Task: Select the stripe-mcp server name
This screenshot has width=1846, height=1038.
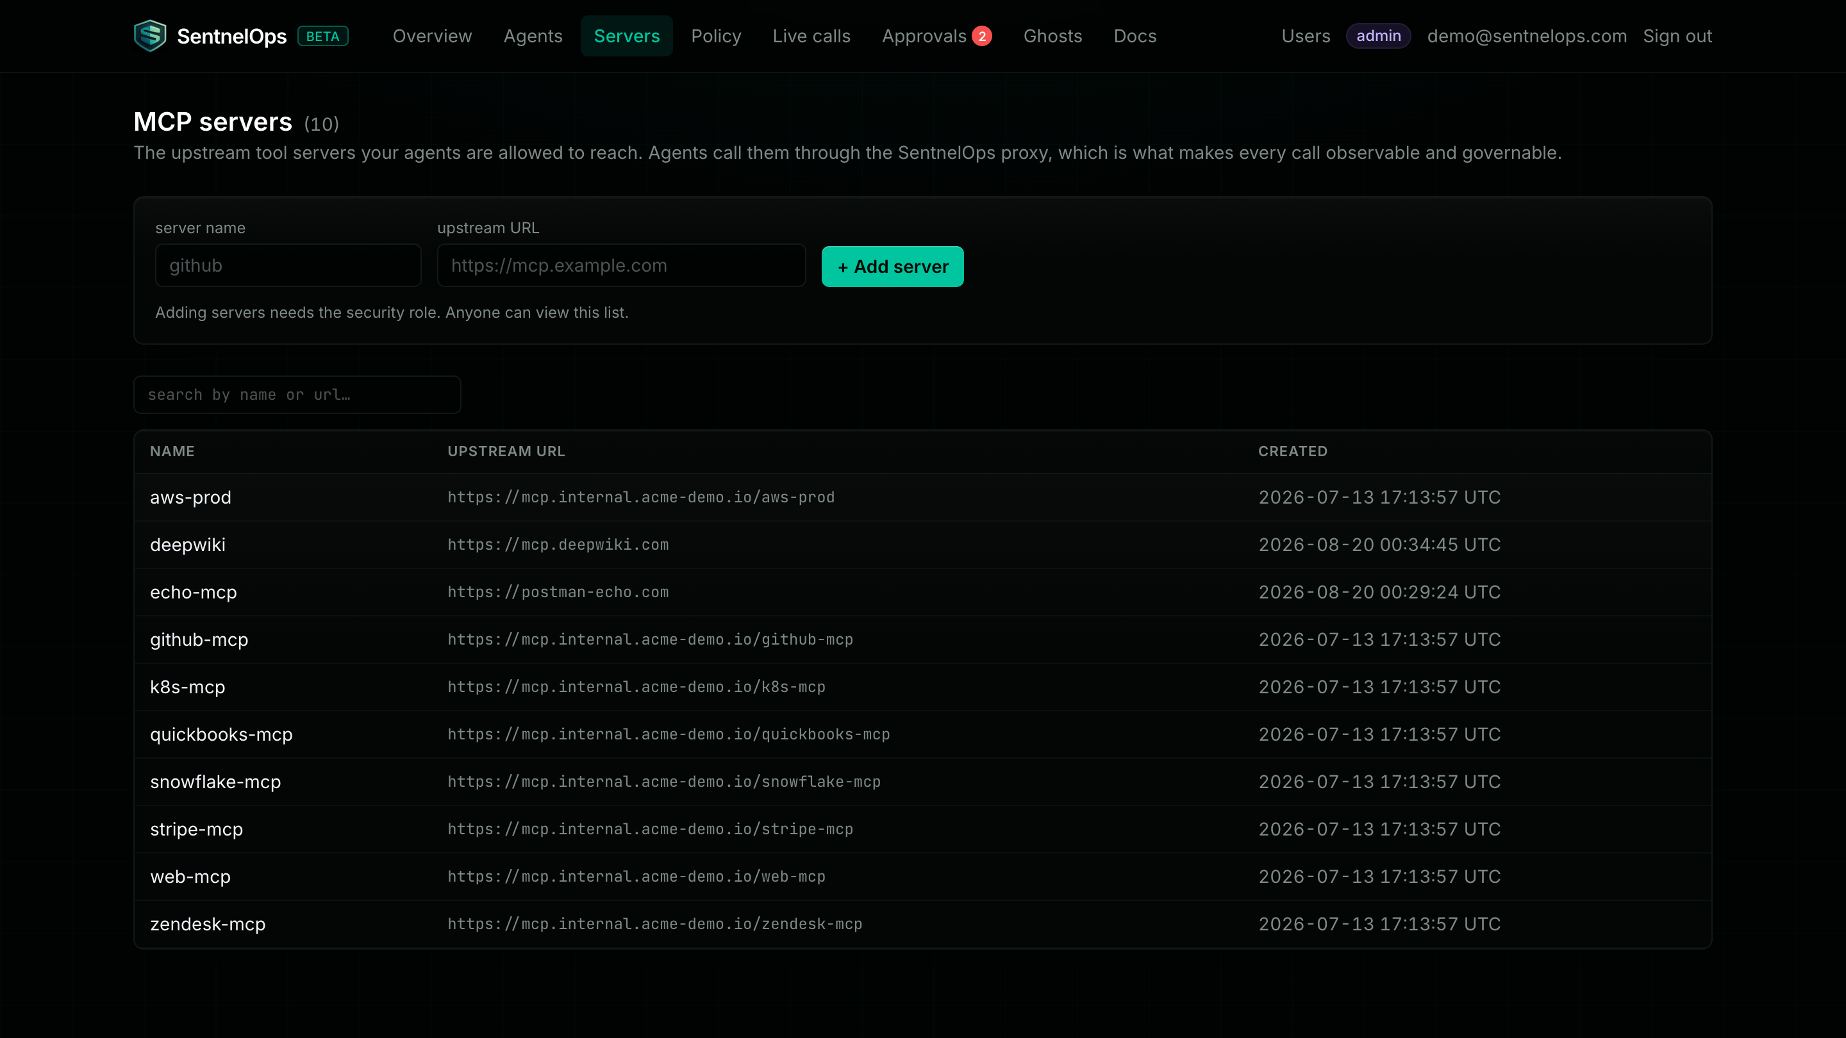Action: point(195,830)
